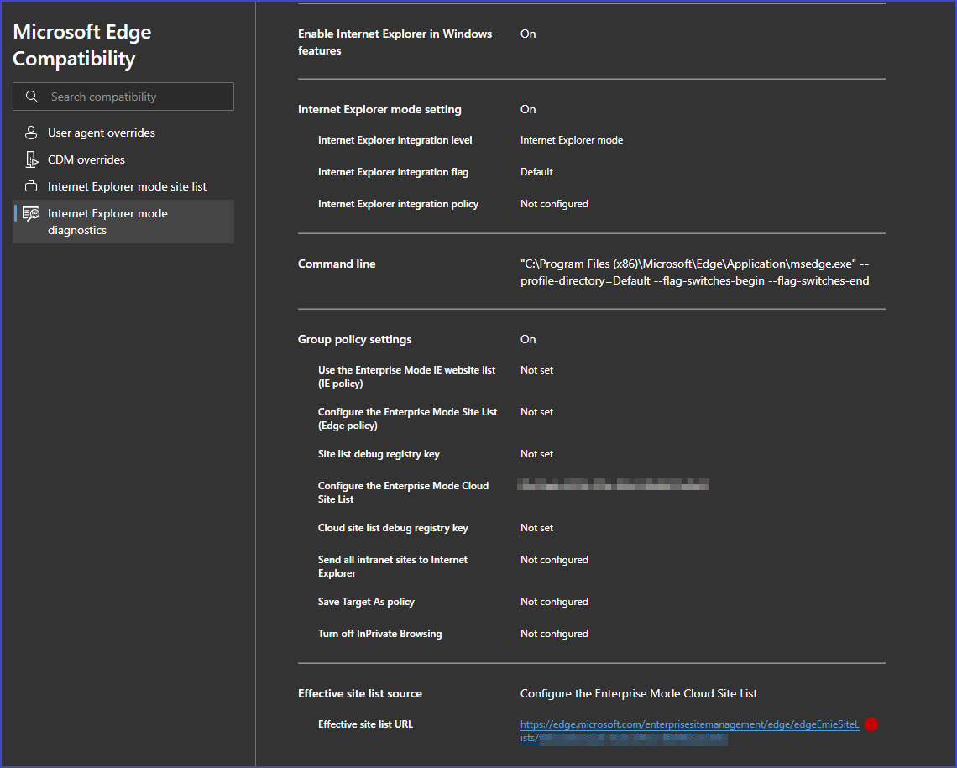
Task: Click the CDM overrides media icon
Action: click(x=31, y=159)
